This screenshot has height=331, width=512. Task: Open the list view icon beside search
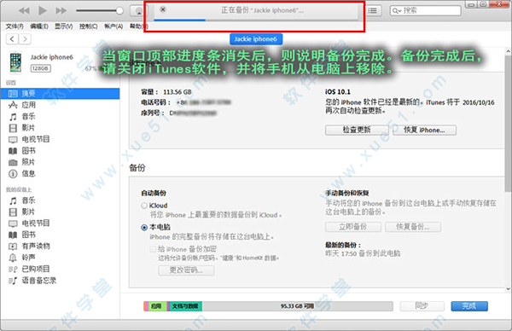tap(373, 11)
